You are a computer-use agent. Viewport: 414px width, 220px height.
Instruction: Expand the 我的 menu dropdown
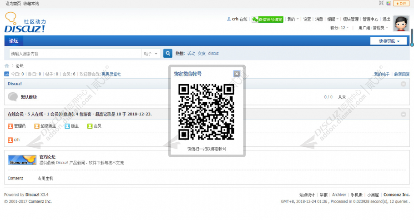293,19
